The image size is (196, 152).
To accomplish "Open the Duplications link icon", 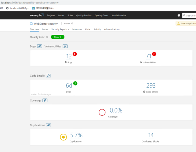I will click(48, 125).
